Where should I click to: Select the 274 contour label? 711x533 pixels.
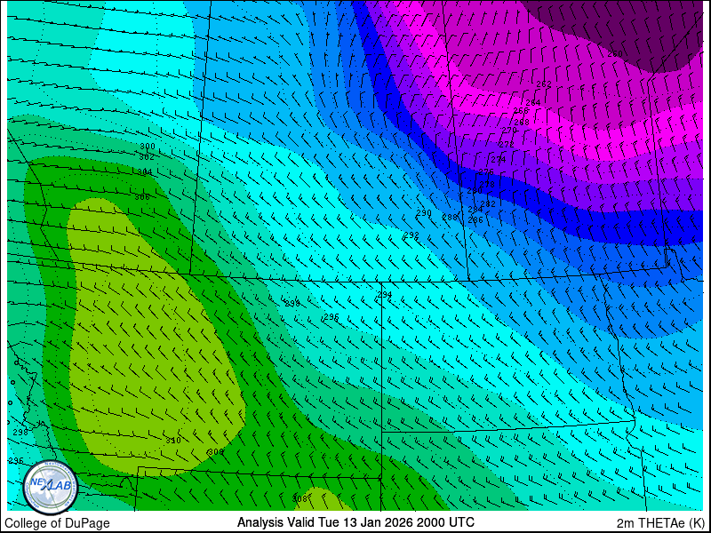(x=499, y=160)
